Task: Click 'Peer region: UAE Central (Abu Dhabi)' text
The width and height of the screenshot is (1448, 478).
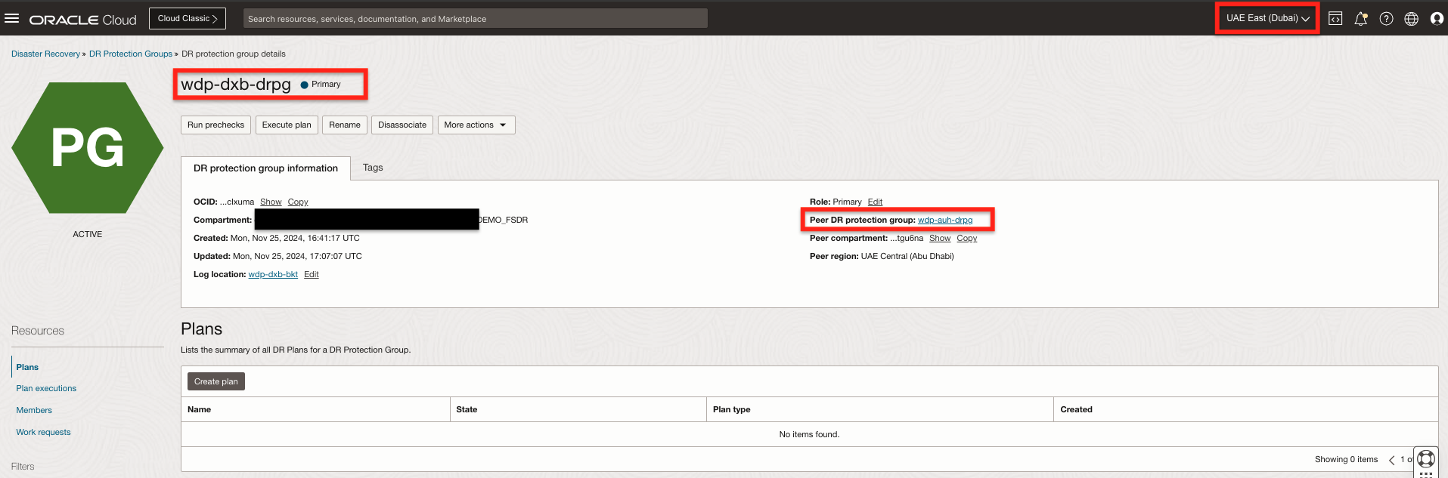Action: click(x=882, y=256)
